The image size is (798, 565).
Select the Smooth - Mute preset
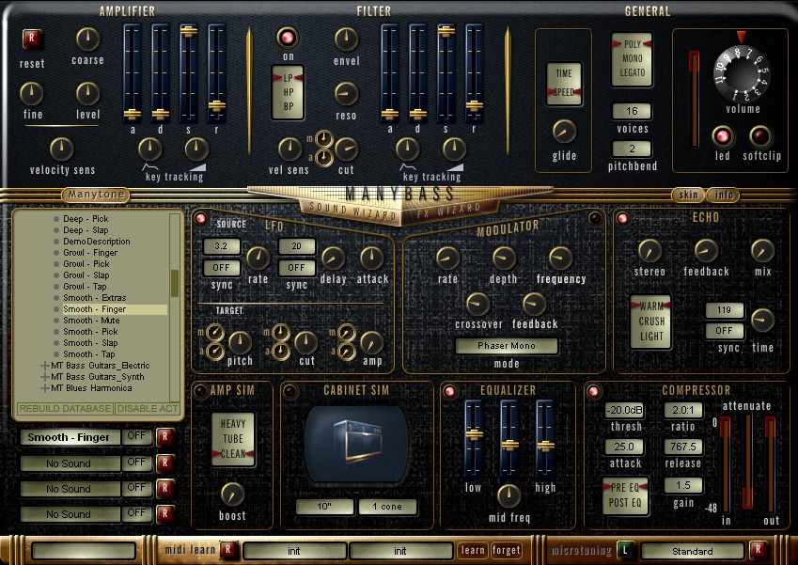tap(91, 321)
